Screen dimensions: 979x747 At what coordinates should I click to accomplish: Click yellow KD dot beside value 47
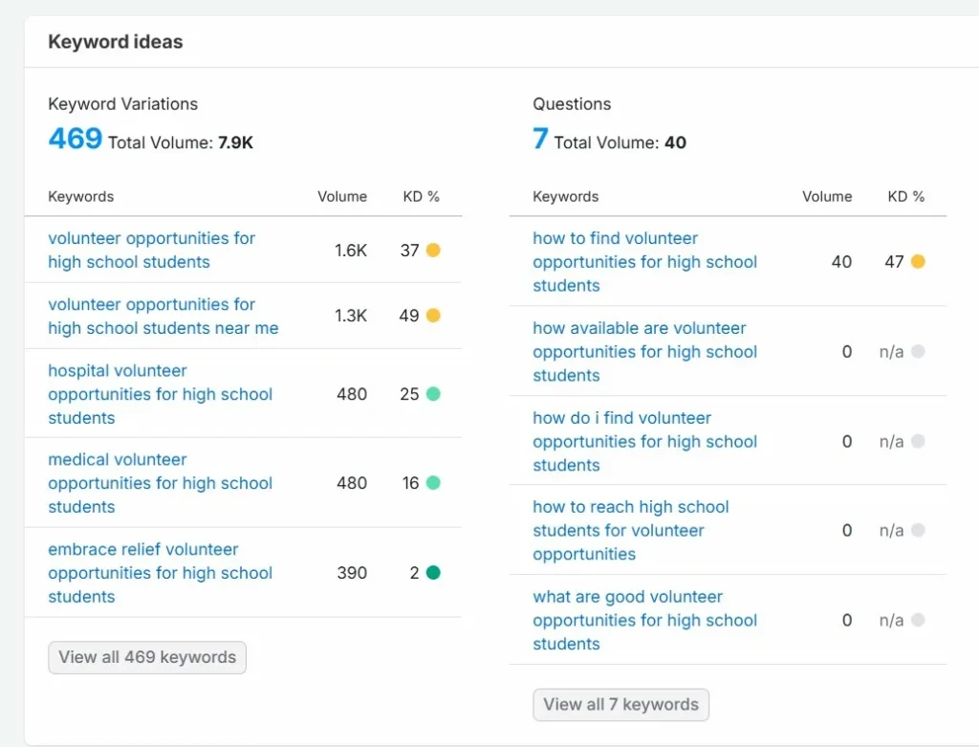pos(918,261)
